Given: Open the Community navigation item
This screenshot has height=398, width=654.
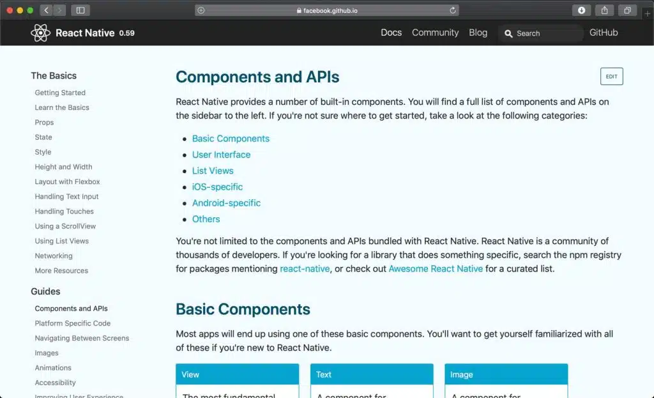Looking at the screenshot, I should click(x=435, y=33).
